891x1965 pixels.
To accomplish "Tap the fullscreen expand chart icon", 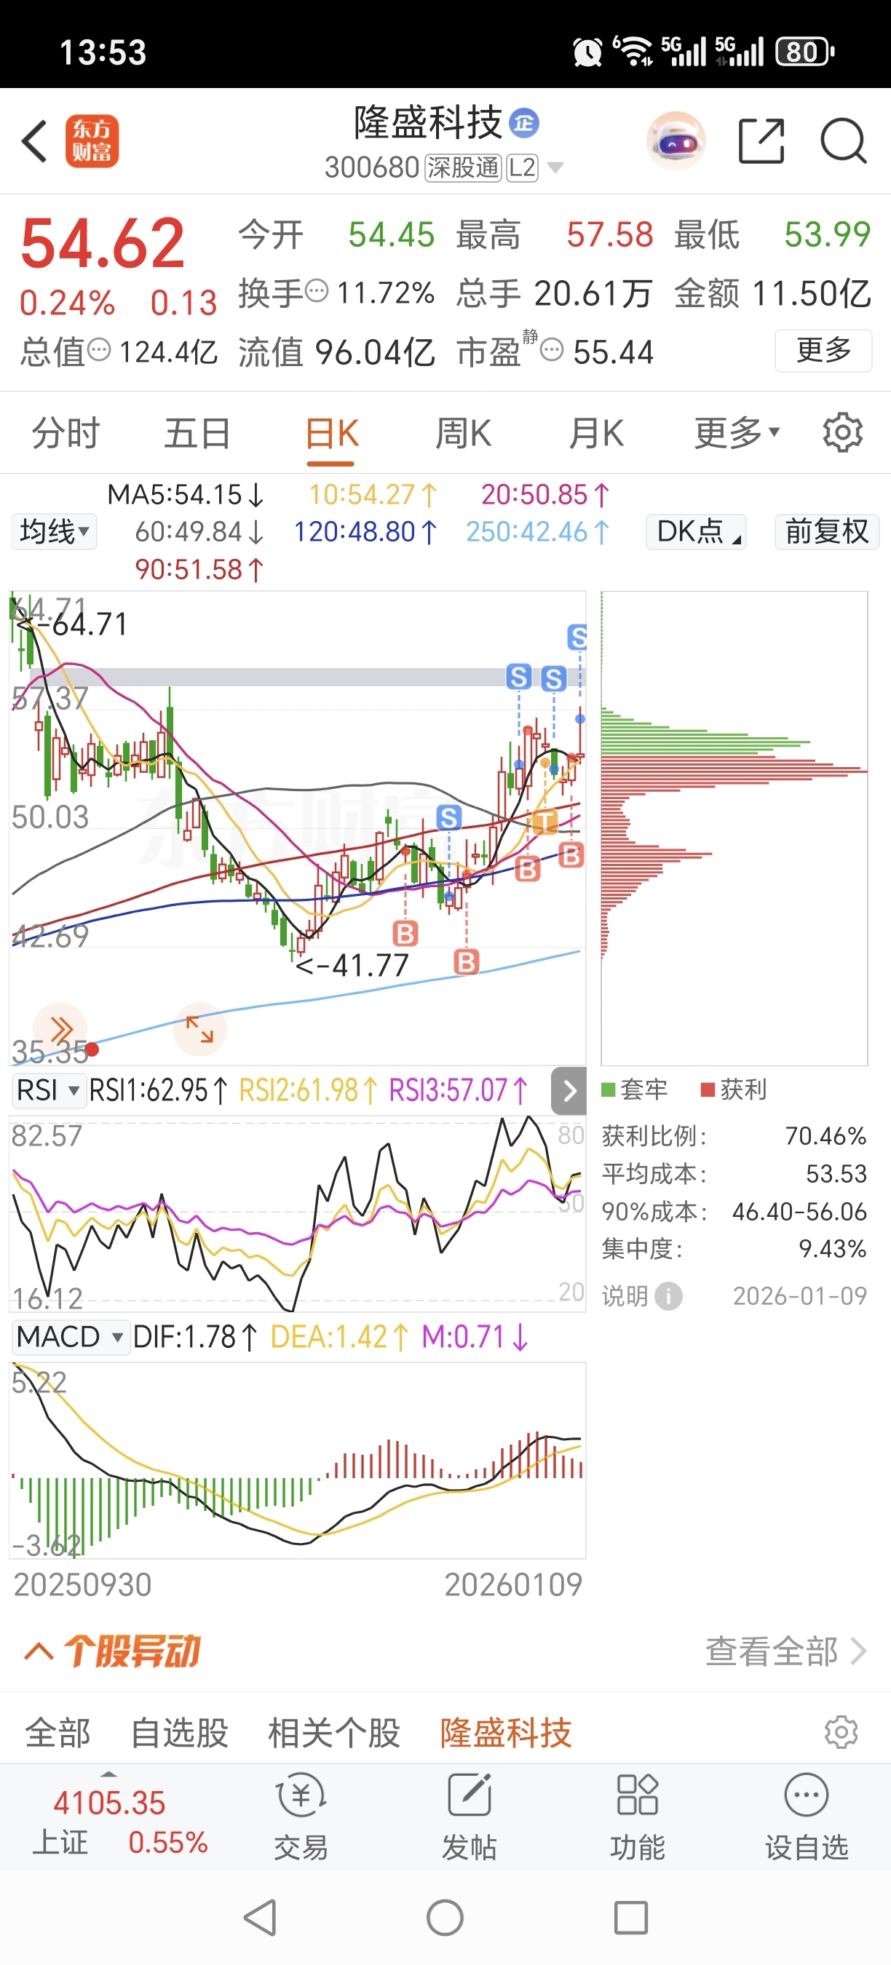I will tap(200, 1029).
